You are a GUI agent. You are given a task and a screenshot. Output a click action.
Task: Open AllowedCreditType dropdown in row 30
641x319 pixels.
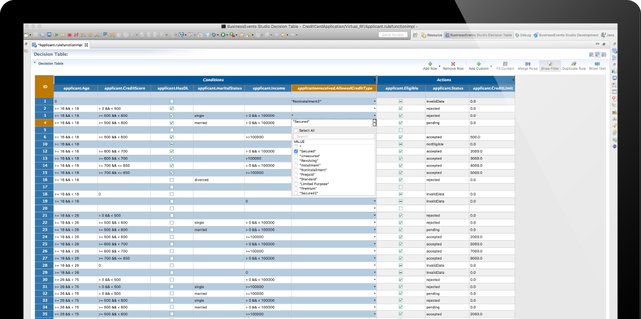375,279
